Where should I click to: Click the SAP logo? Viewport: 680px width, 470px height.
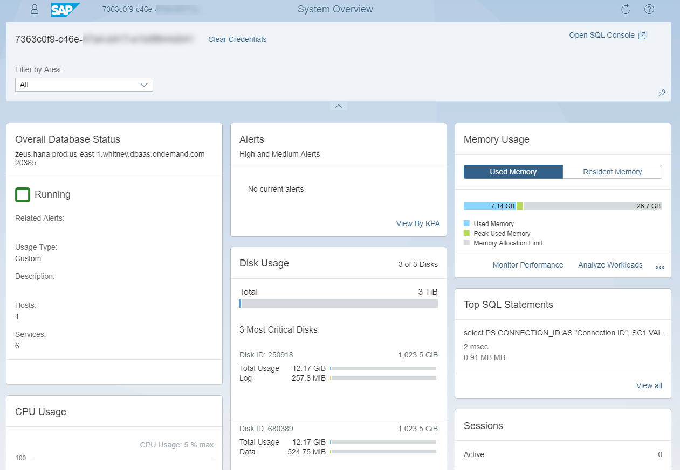66,10
